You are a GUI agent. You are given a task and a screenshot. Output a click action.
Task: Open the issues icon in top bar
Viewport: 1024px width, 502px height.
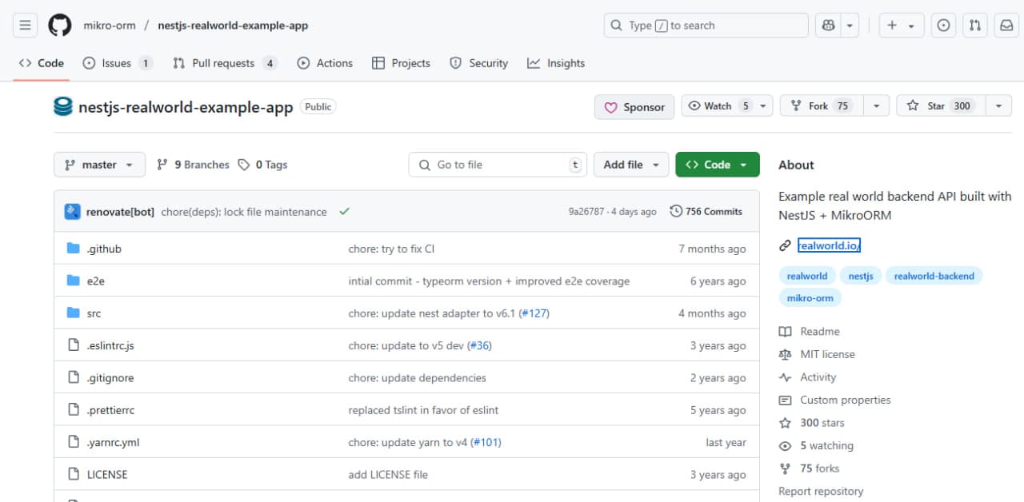tap(944, 26)
